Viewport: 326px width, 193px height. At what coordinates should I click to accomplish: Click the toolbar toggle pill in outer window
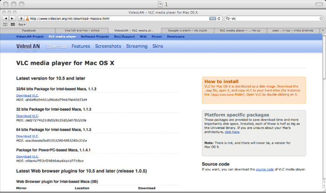(319, 4)
